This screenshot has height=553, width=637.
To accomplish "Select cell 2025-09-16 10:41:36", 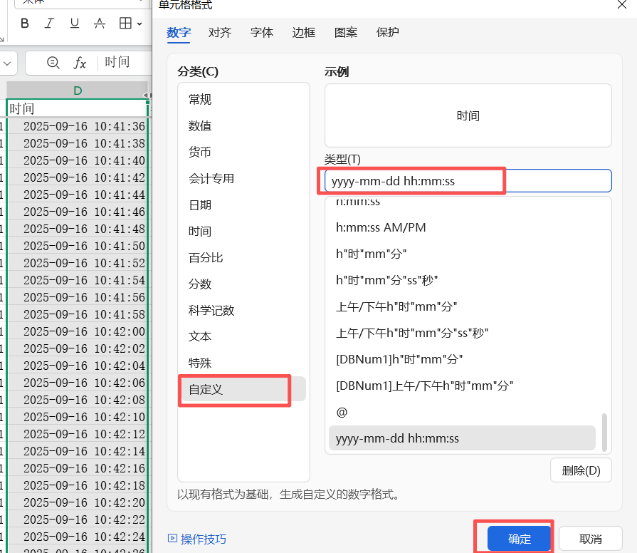I will point(78,126).
